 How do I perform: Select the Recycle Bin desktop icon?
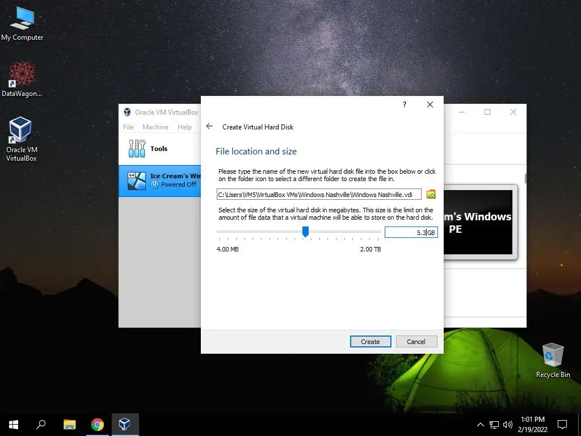(553, 360)
